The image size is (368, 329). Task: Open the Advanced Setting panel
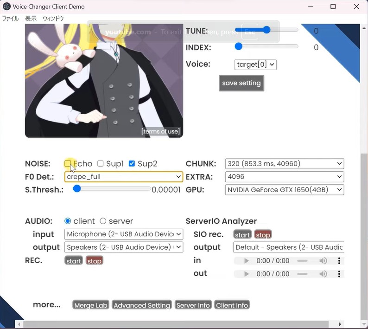pyautogui.click(x=142, y=305)
